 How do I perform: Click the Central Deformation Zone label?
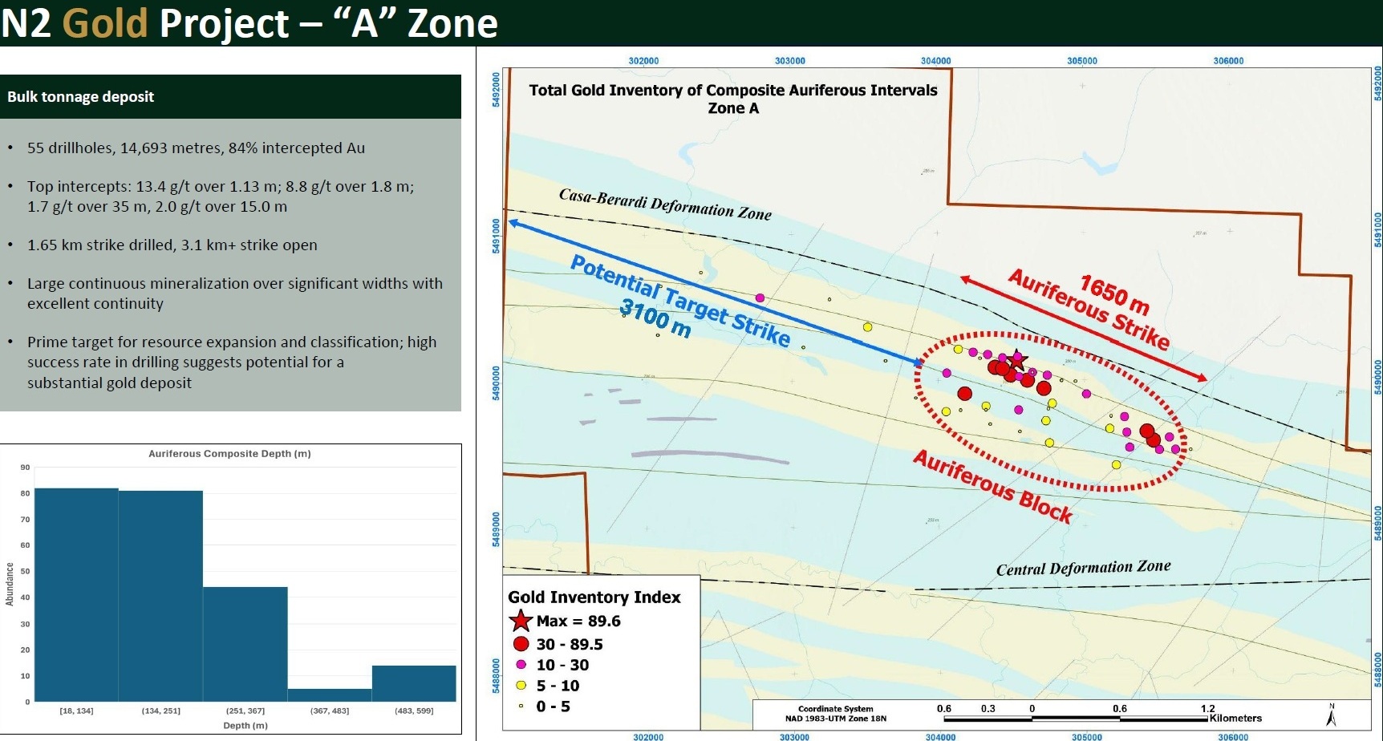[x=1083, y=568]
